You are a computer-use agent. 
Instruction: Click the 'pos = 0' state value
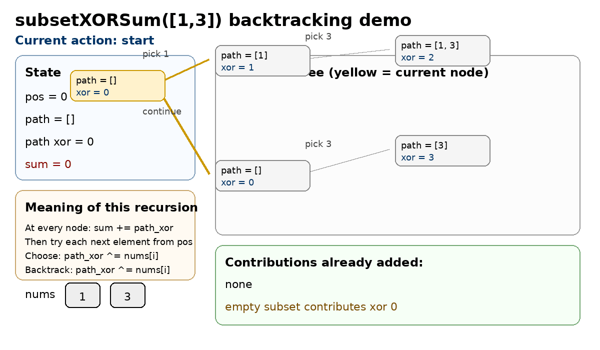coord(46,97)
